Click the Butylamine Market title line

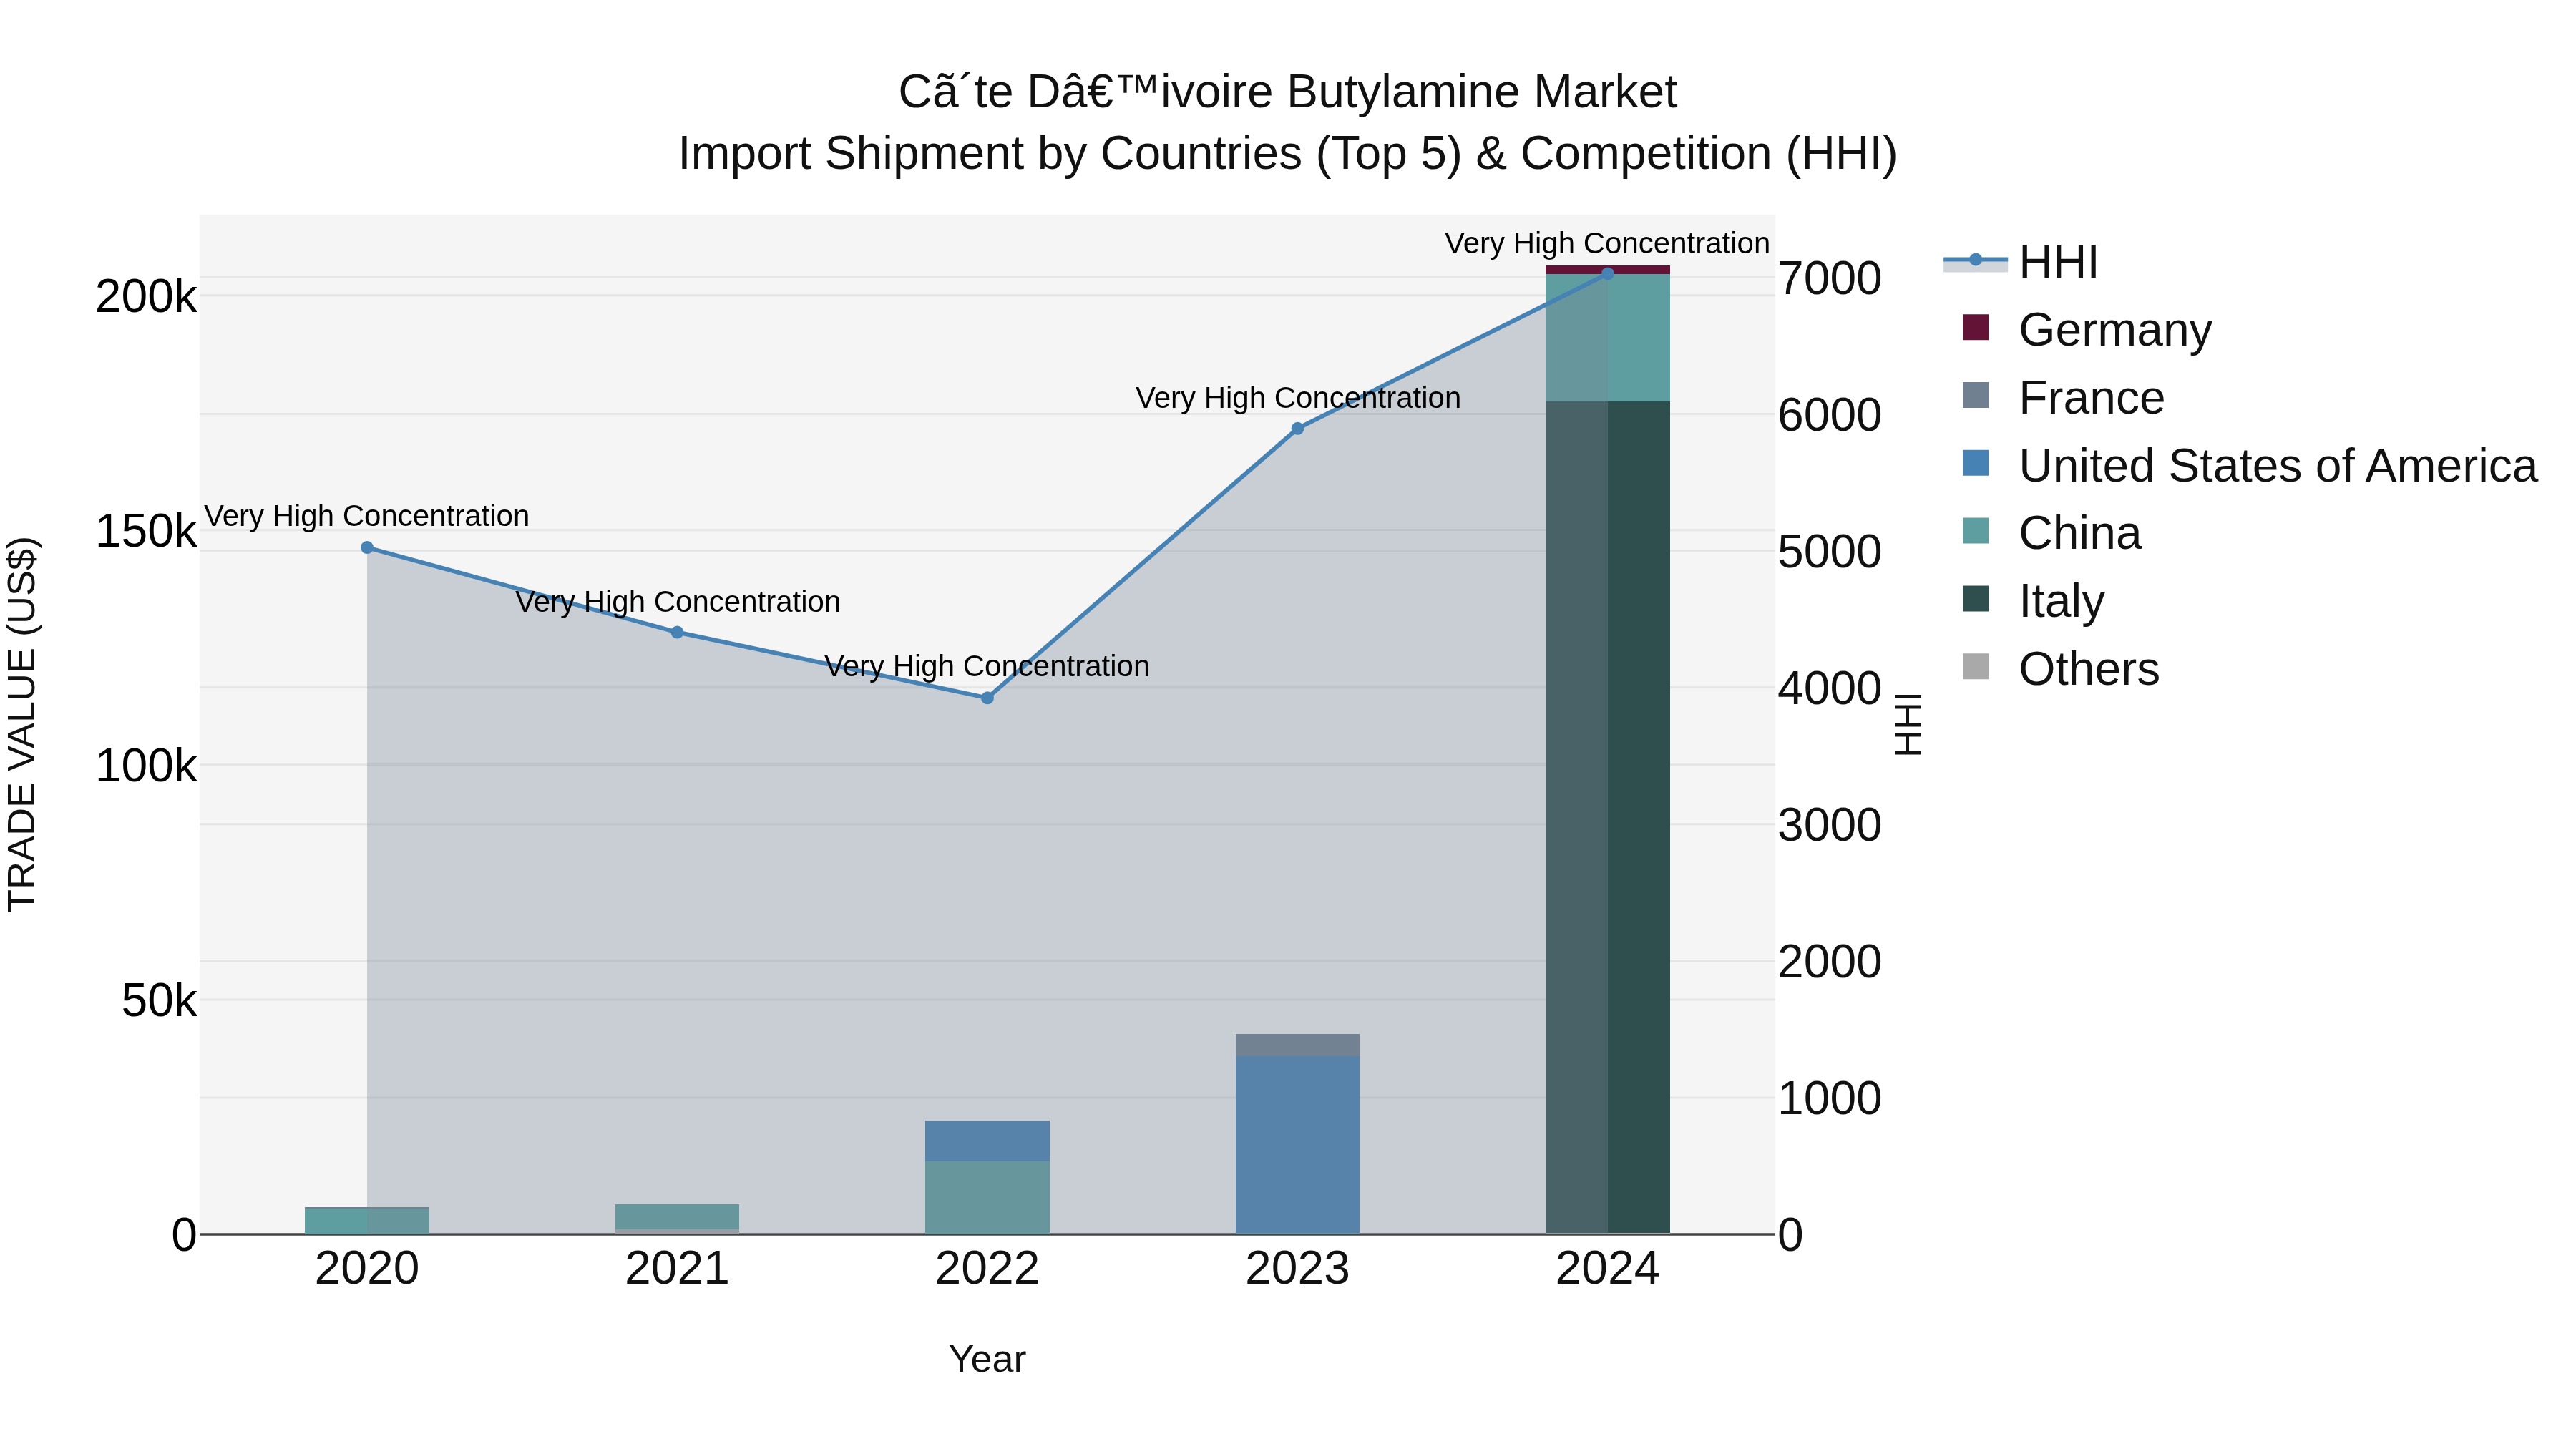tap(1287, 92)
